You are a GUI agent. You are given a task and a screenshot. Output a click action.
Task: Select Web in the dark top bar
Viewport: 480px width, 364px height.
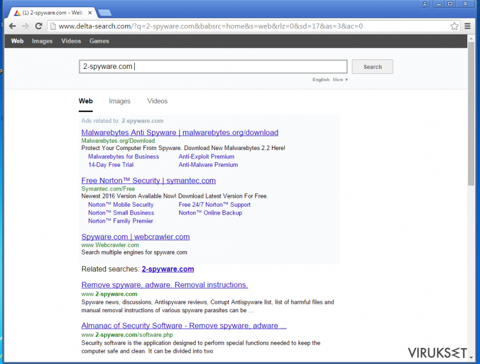17,41
